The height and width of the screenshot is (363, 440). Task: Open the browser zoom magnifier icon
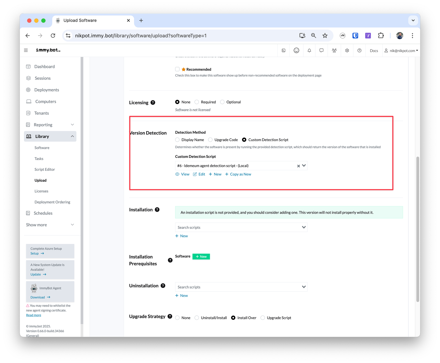click(313, 35)
